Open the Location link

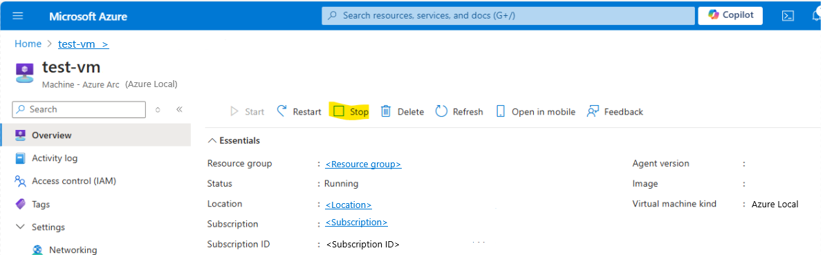(x=349, y=205)
